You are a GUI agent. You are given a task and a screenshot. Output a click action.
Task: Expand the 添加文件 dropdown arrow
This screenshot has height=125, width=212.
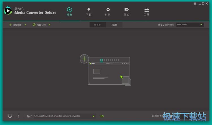[x=25, y=25]
